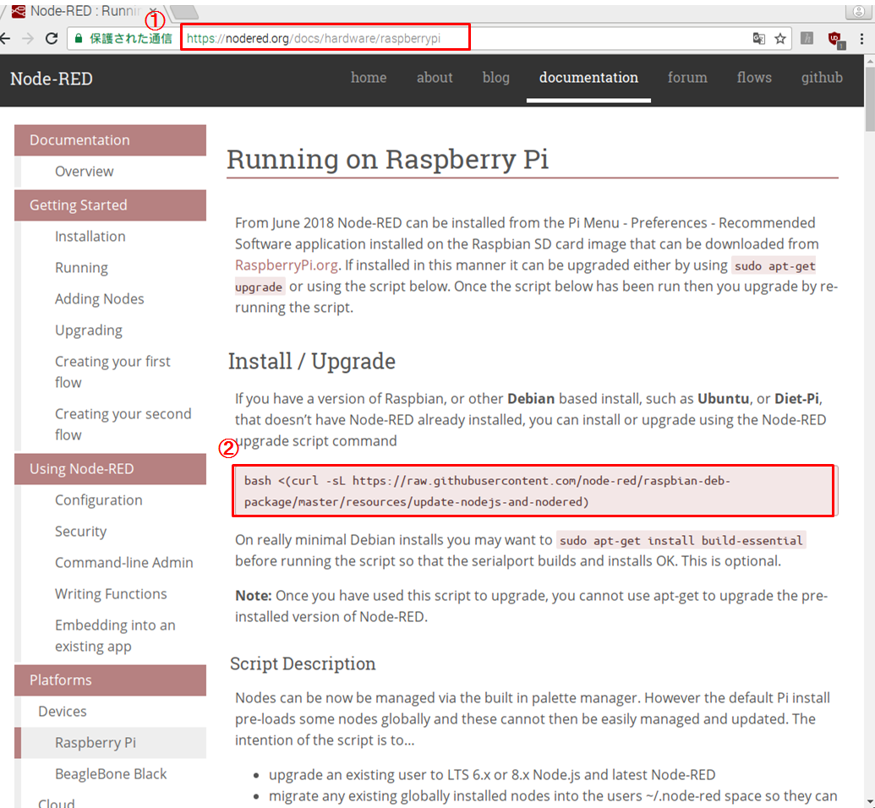Open a new browser tab
Image resolution: width=875 pixels, height=808 pixels.
(183, 11)
